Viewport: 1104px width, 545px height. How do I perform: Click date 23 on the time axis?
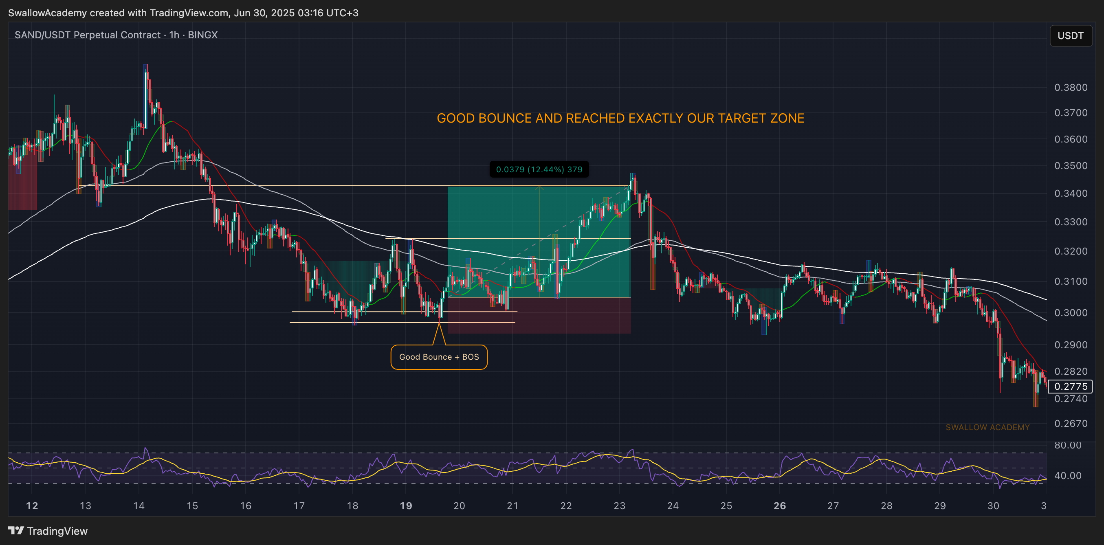pos(619,505)
